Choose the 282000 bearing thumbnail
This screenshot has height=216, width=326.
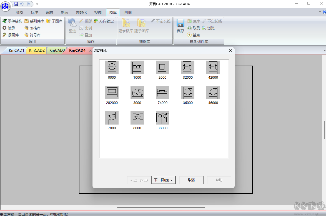[112, 93]
